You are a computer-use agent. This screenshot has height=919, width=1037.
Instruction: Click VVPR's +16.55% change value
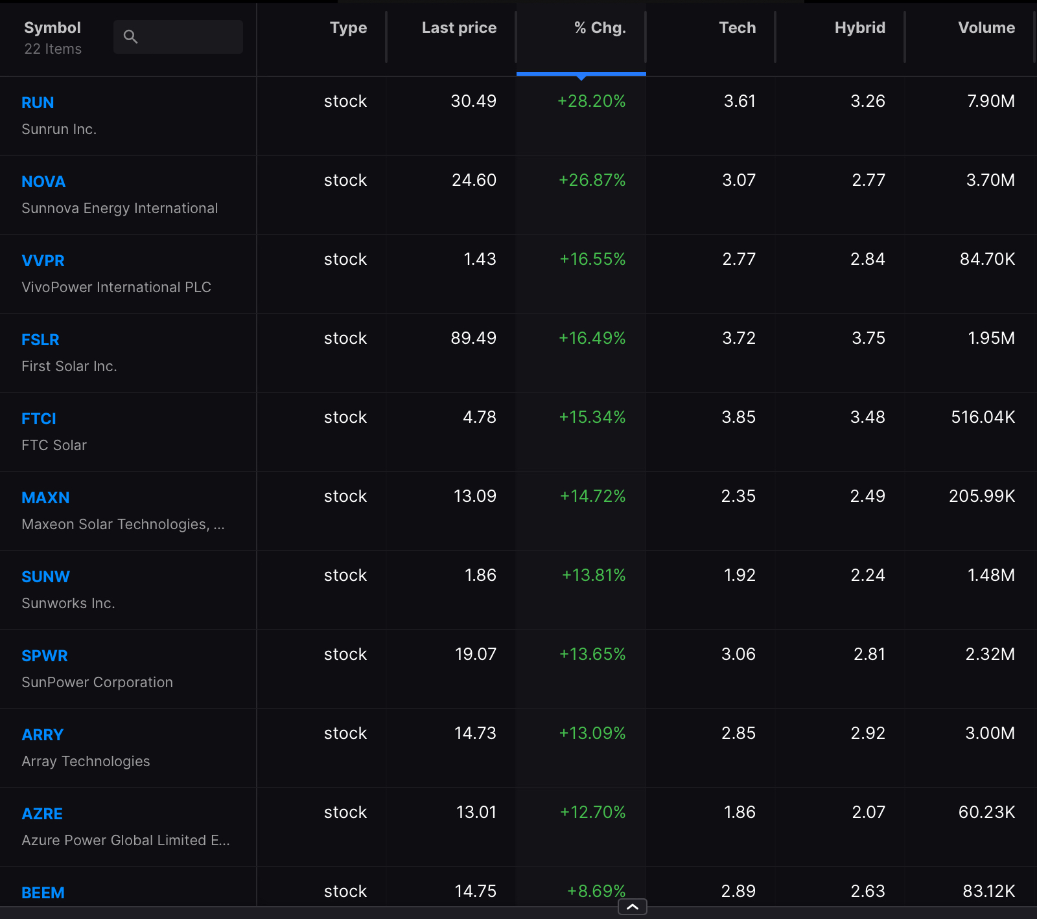[593, 260]
